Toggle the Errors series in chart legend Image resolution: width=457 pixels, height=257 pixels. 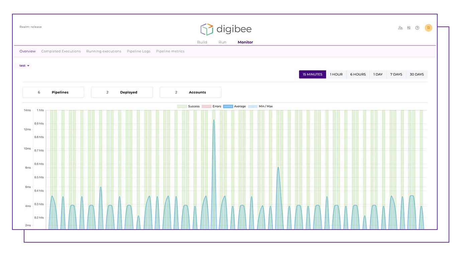[212, 106]
